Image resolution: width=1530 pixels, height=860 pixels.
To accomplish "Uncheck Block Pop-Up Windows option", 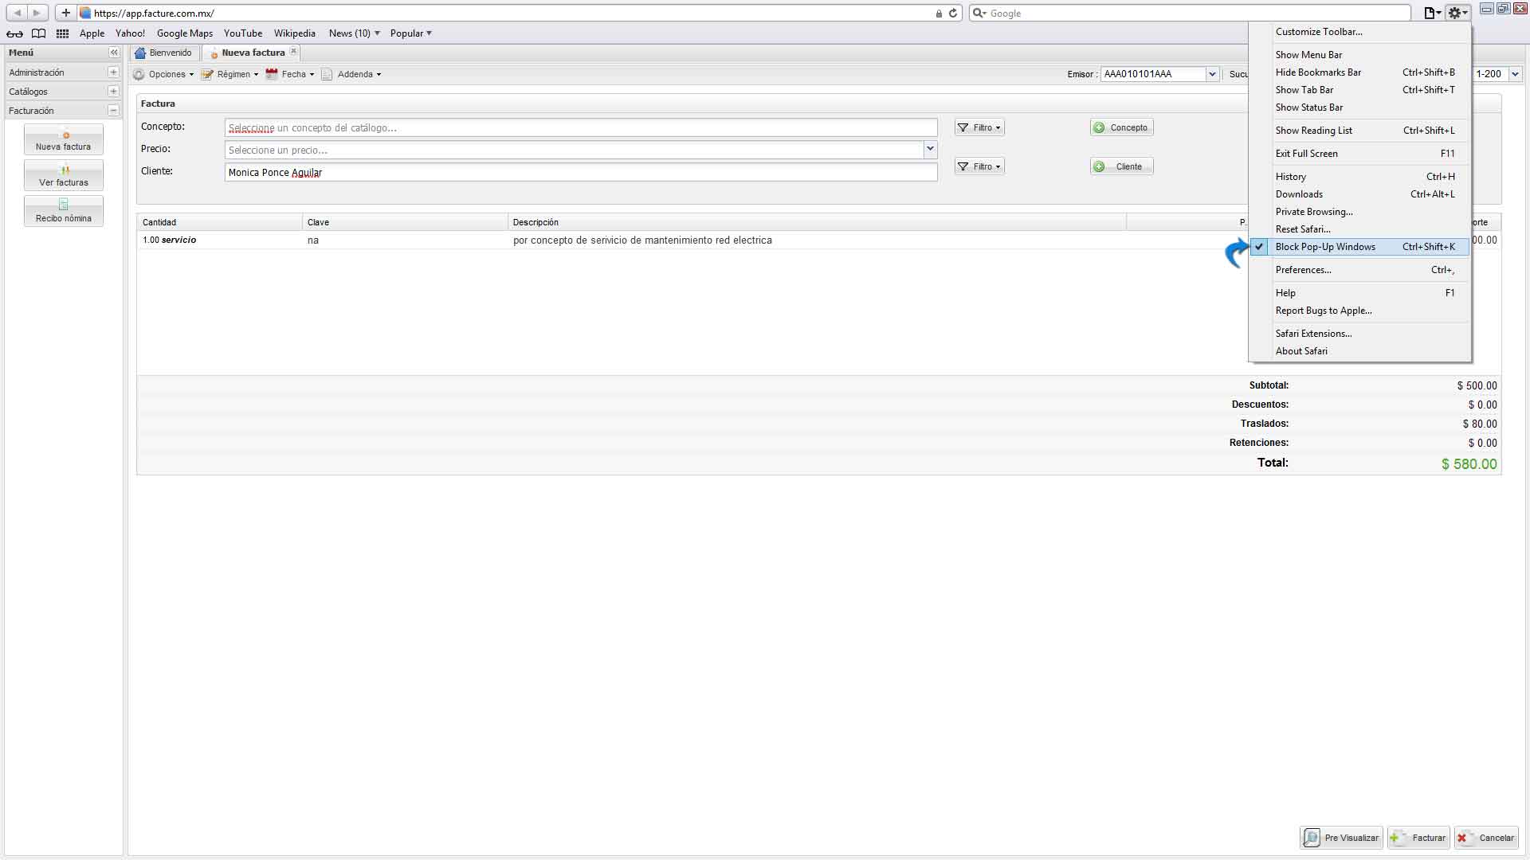I will pyautogui.click(x=1325, y=247).
